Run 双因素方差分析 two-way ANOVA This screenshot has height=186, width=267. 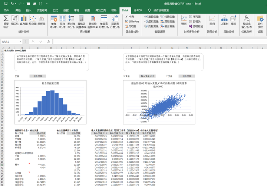[x=115, y=21]
